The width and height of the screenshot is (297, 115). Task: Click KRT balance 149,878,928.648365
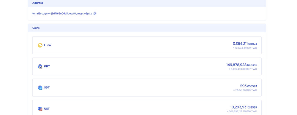[x=241, y=65]
